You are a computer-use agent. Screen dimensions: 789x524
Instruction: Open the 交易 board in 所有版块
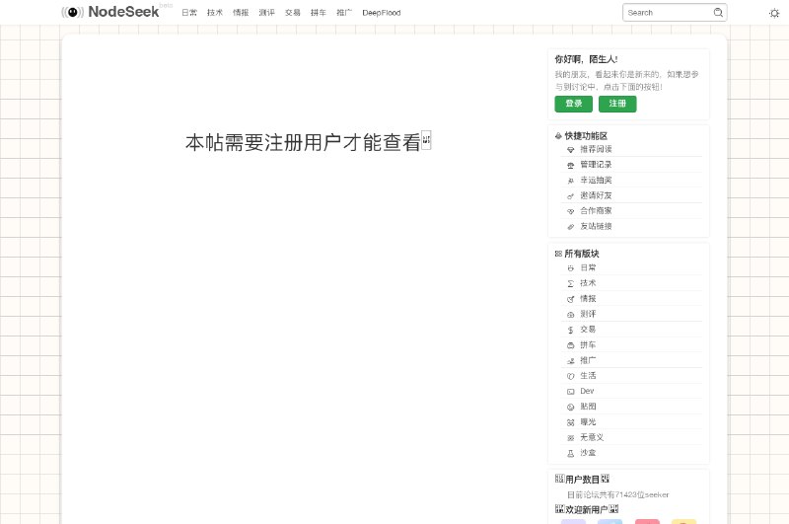(588, 330)
